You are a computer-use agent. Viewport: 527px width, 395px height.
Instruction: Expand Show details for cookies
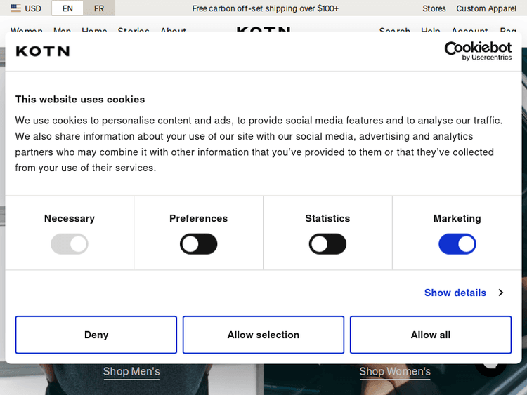click(x=455, y=293)
